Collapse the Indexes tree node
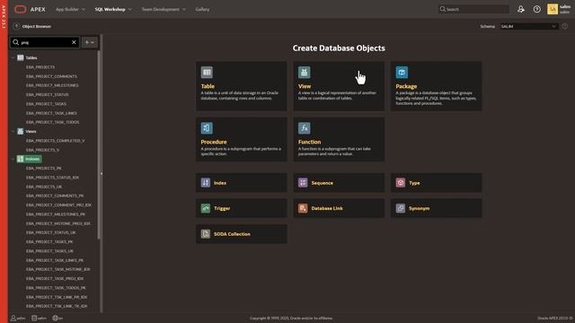575x323 pixels. (13, 159)
